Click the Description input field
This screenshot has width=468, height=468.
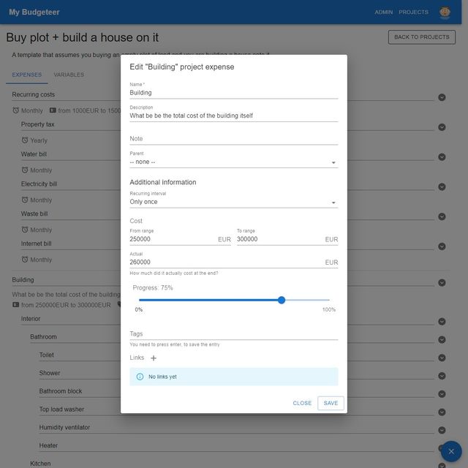234,116
